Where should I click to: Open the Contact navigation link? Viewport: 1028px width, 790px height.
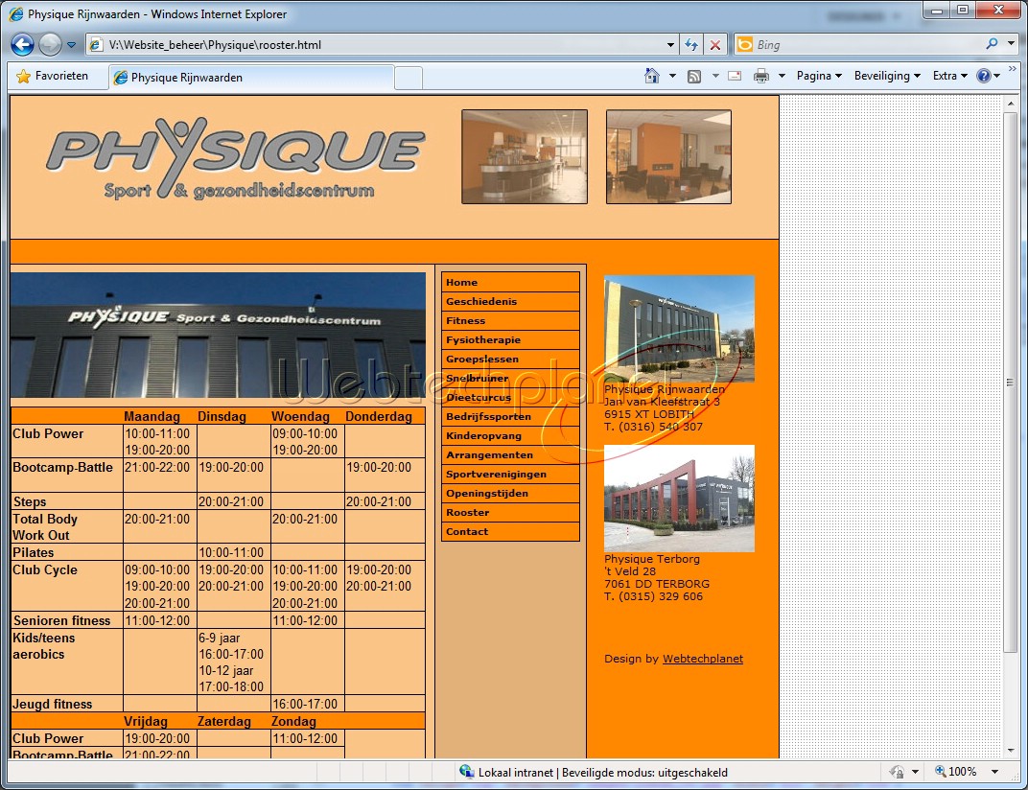(511, 532)
